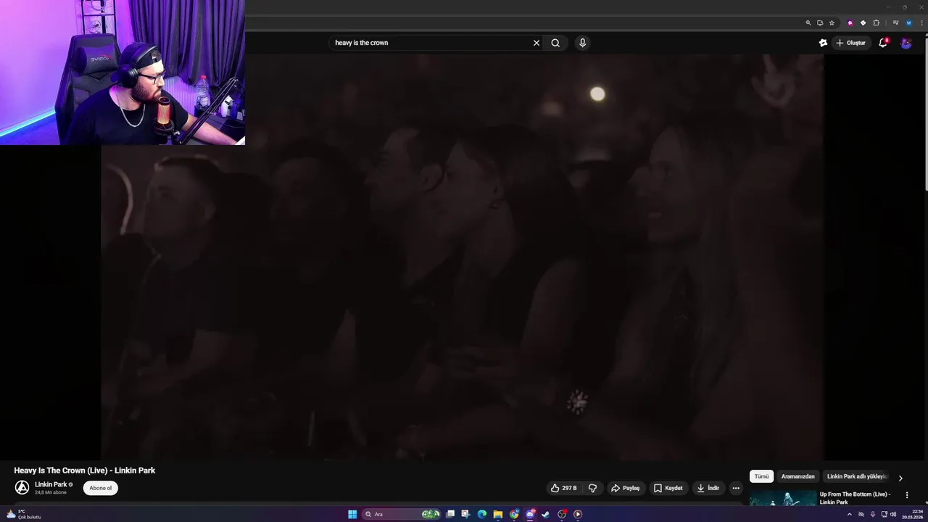
Task: Click the Kaydet save button
Action: [x=668, y=488]
